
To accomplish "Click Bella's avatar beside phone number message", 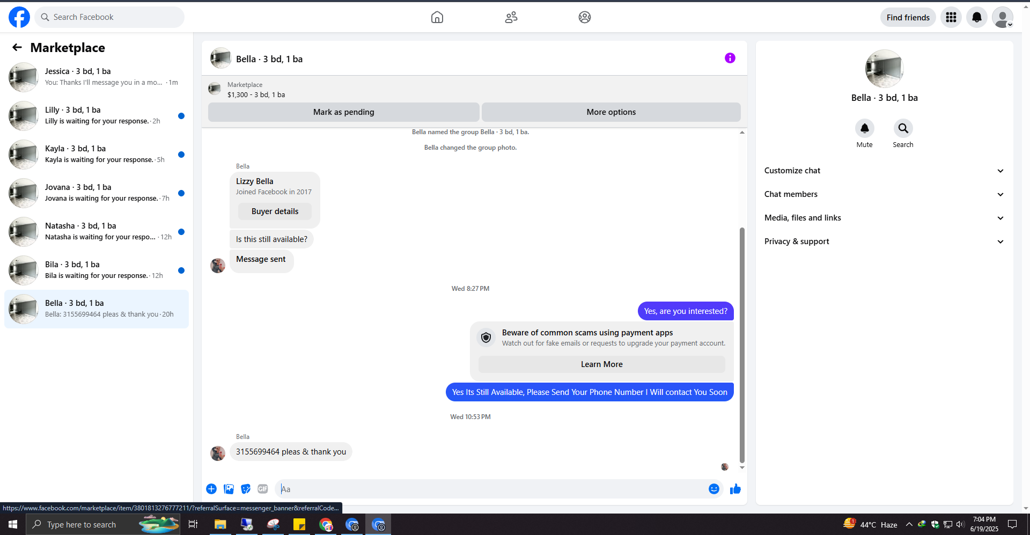I will point(218,453).
